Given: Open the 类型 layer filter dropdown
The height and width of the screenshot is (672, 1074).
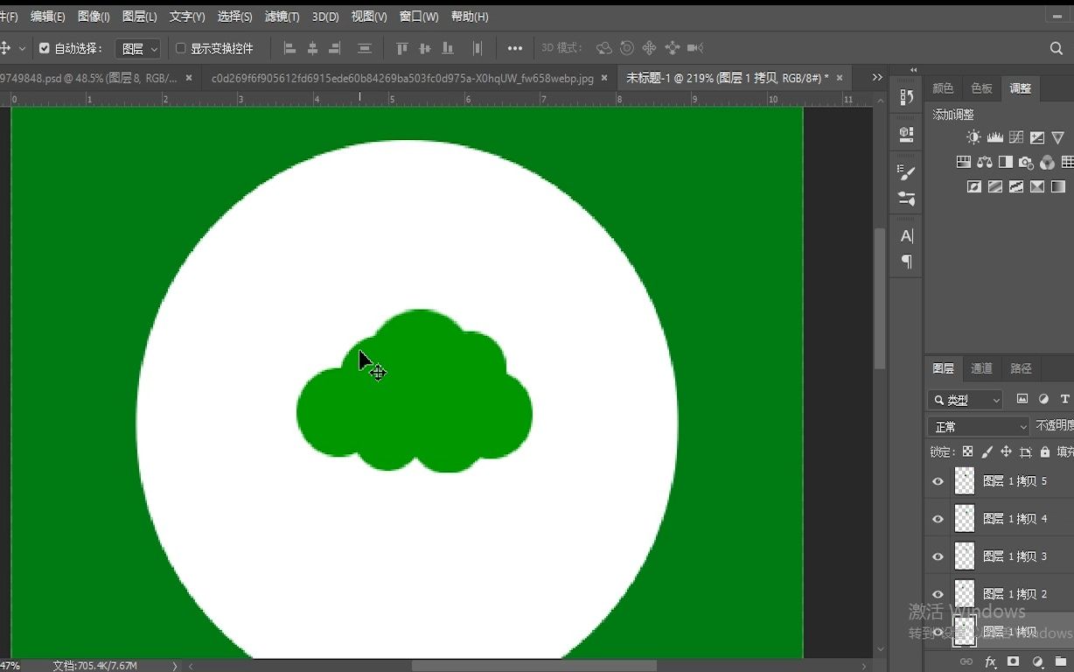Looking at the screenshot, I should pyautogui.click(x=966, y=400).
